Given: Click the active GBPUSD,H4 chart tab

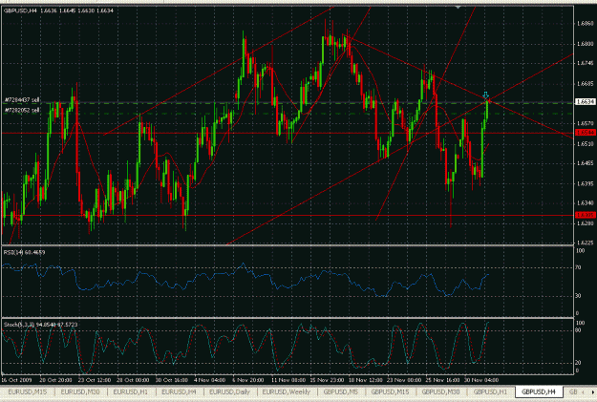Looking at the screenshot, I should coord(539,391).
